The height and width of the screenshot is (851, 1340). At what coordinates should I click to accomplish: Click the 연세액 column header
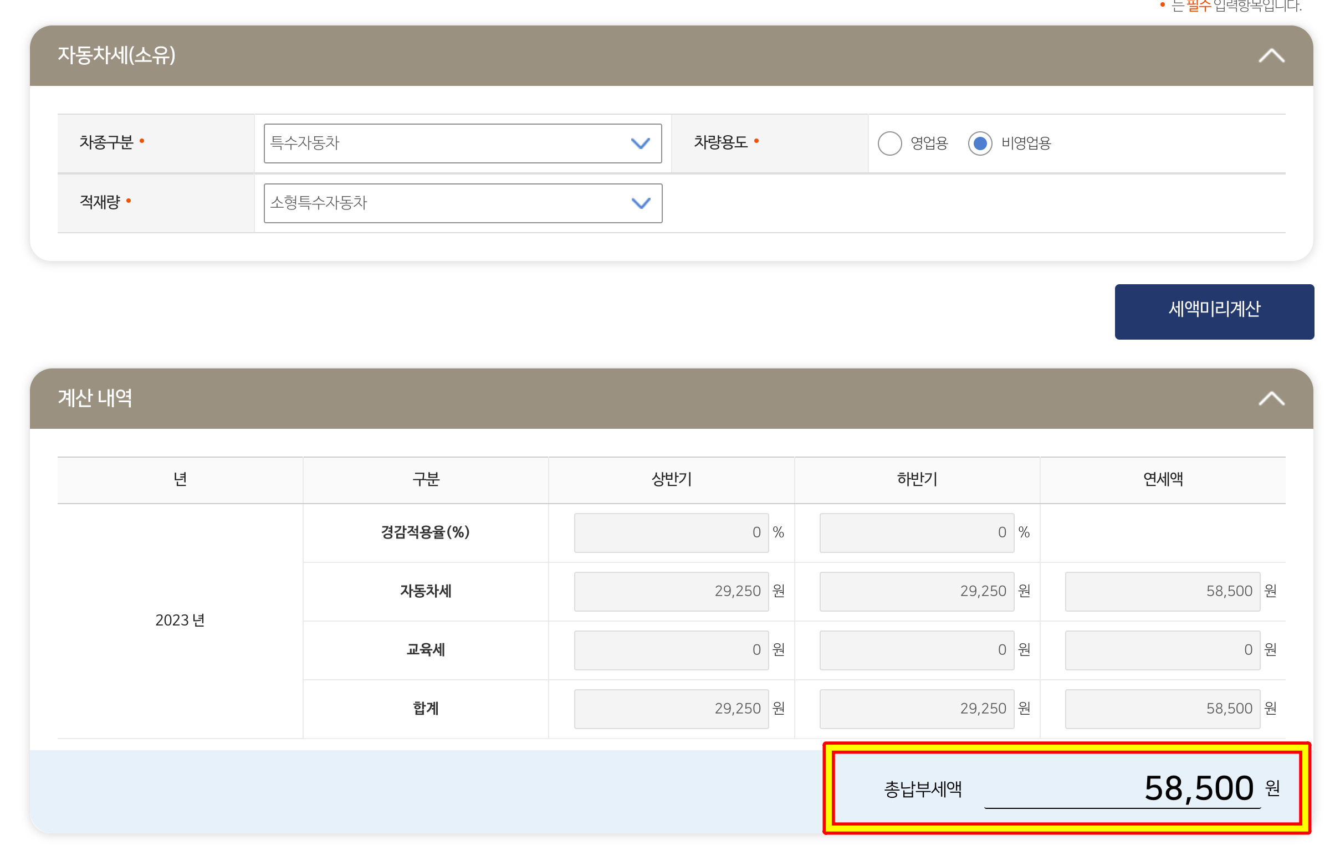[x=1162, y=479]
